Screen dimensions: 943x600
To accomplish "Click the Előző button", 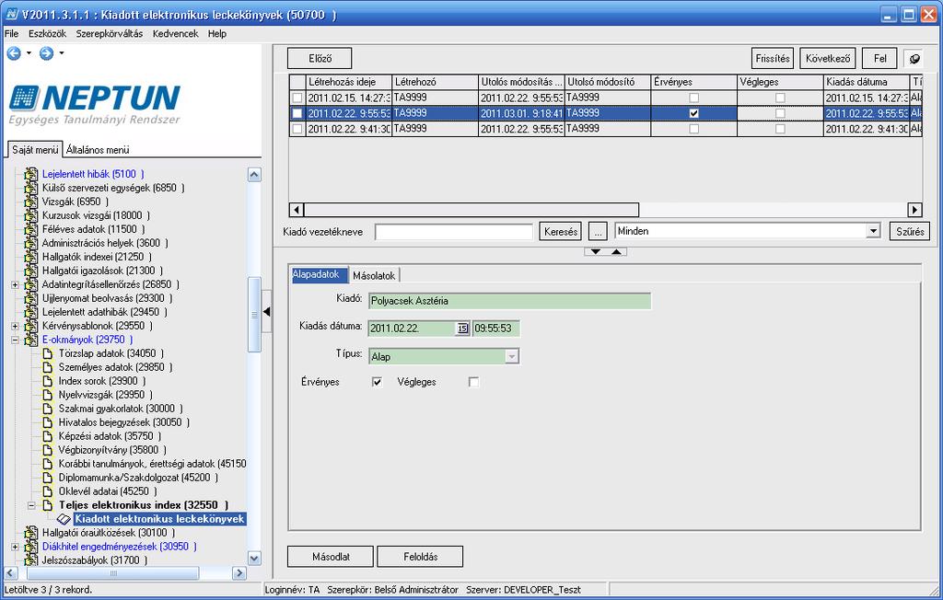I will tap(320, 58).
